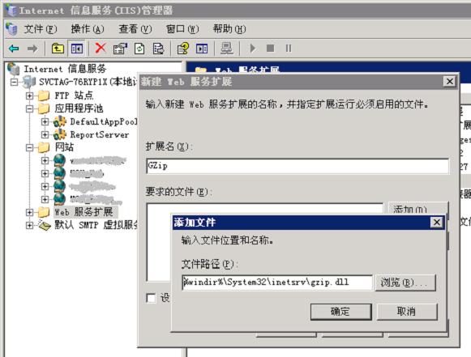Click the Up one level folder icon

pos(58,49)
